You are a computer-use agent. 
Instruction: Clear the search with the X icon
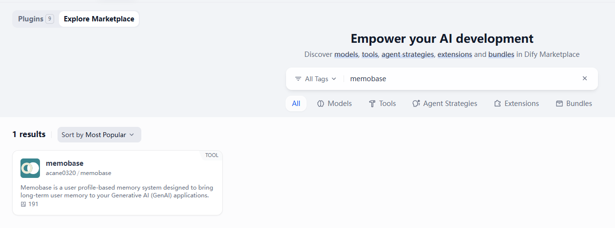pyautogui.click(x=585, y=78)
